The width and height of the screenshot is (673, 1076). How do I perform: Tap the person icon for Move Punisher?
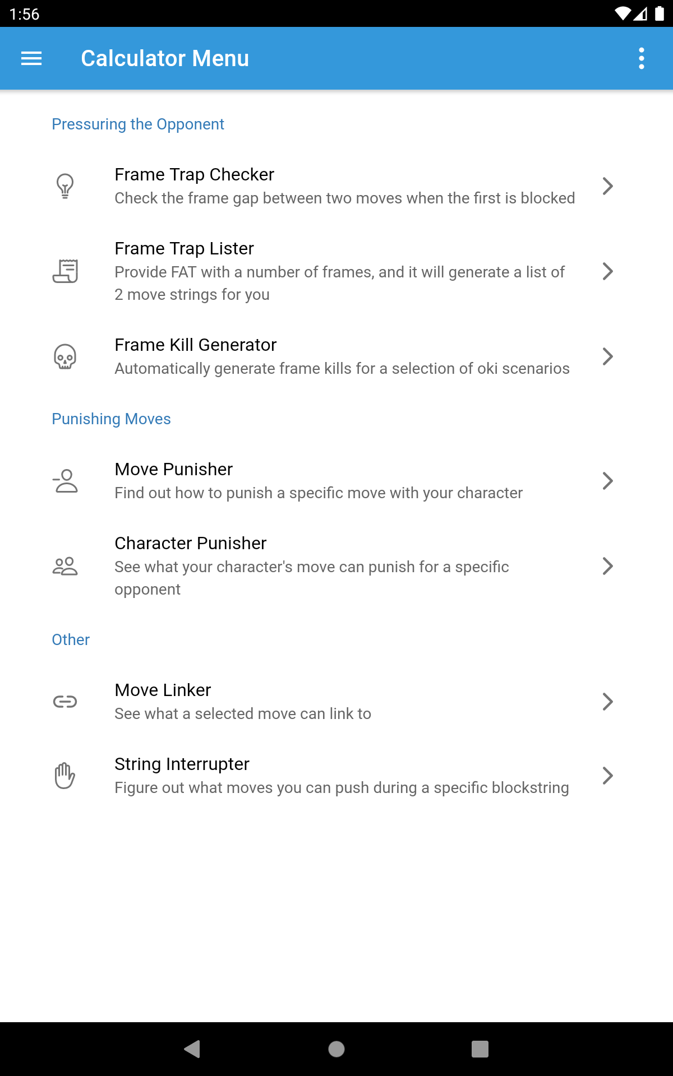(x=65, y=481)
